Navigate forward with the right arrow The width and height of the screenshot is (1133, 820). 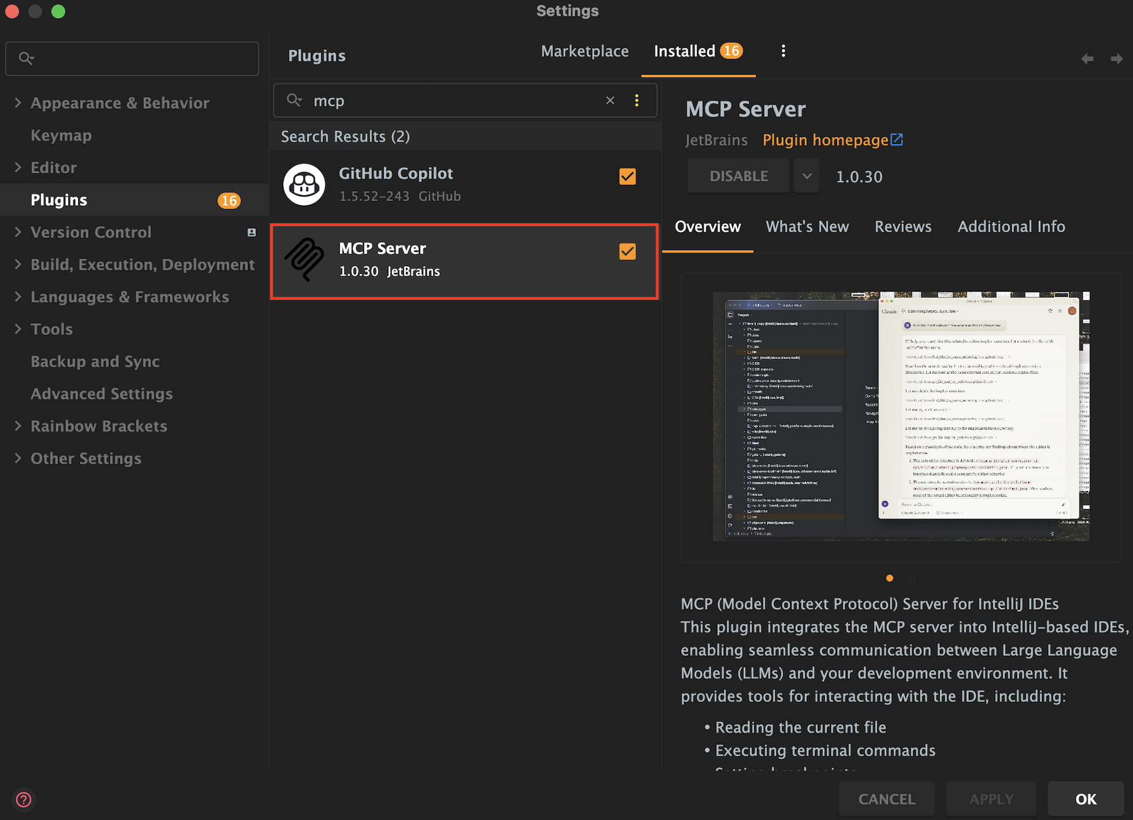(1116, 59)
